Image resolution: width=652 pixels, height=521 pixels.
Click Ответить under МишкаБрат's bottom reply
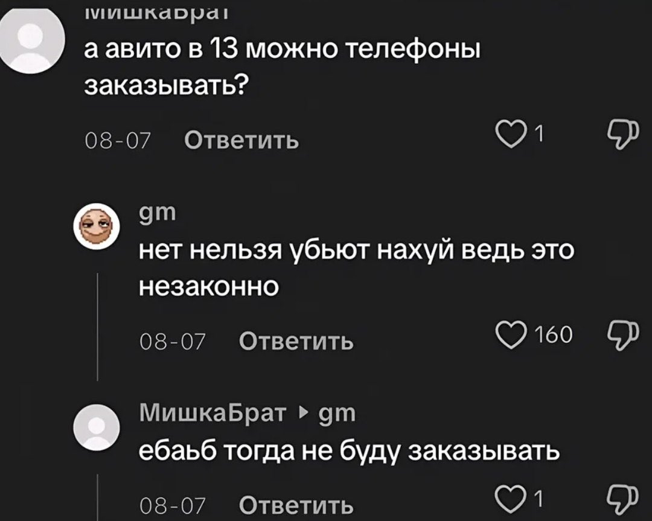296,505
